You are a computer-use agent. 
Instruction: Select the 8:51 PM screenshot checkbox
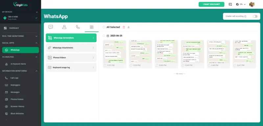click(105, 65)
